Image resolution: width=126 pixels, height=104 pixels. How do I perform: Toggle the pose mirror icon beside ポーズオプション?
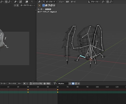click(x=15, y=5)
